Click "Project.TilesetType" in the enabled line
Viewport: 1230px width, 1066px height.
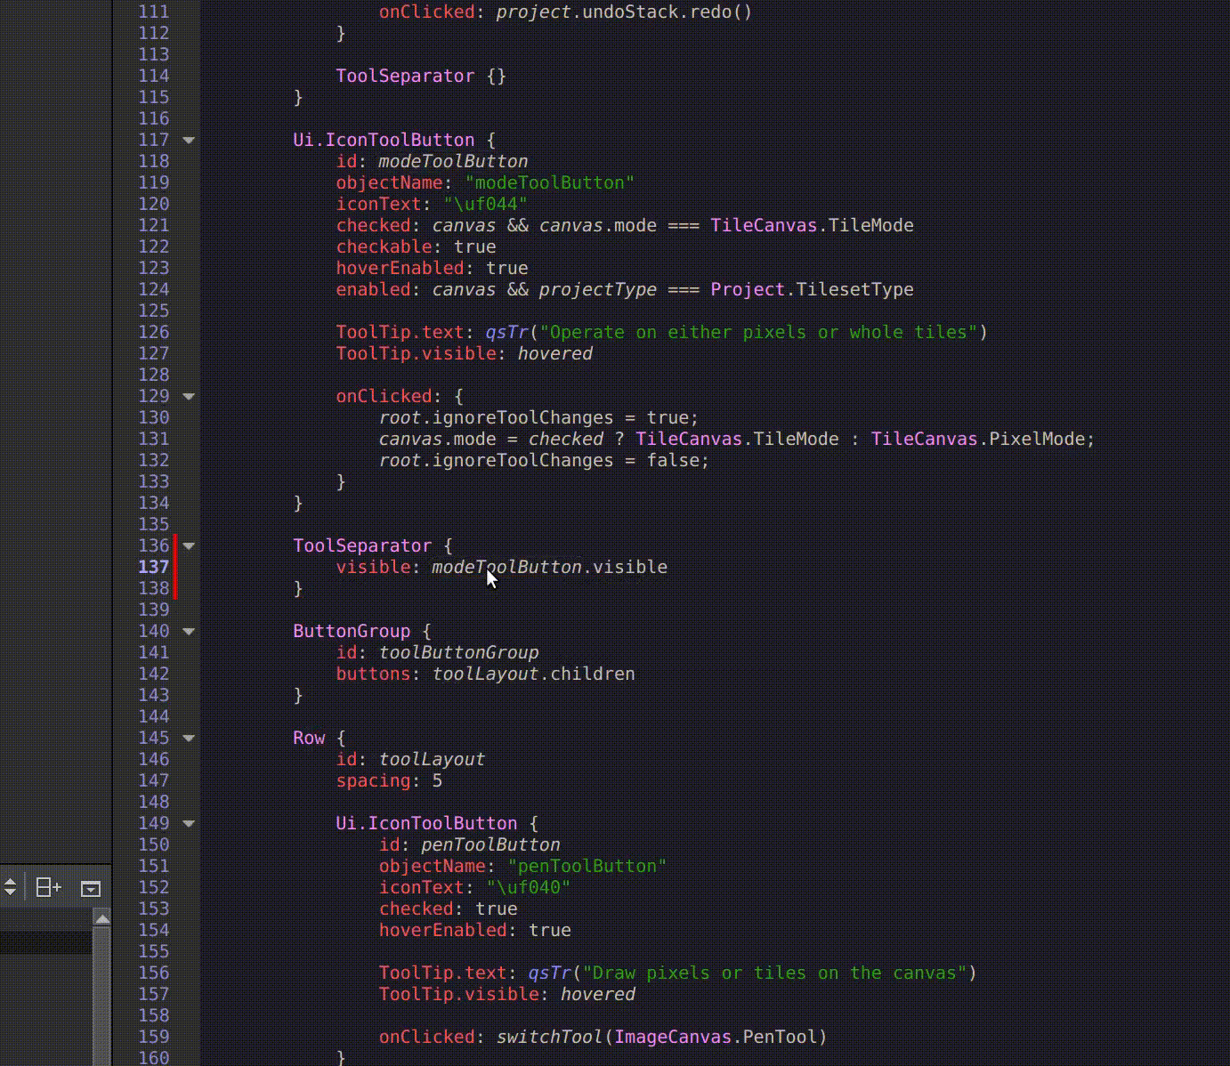pos(812,289)
